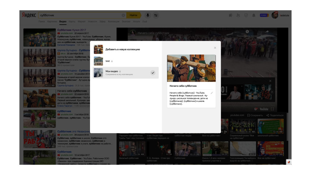Viewport: 311px width, 175px height.
Task: Click Сохранить bookmark under player
Action: tap(255, 115)
